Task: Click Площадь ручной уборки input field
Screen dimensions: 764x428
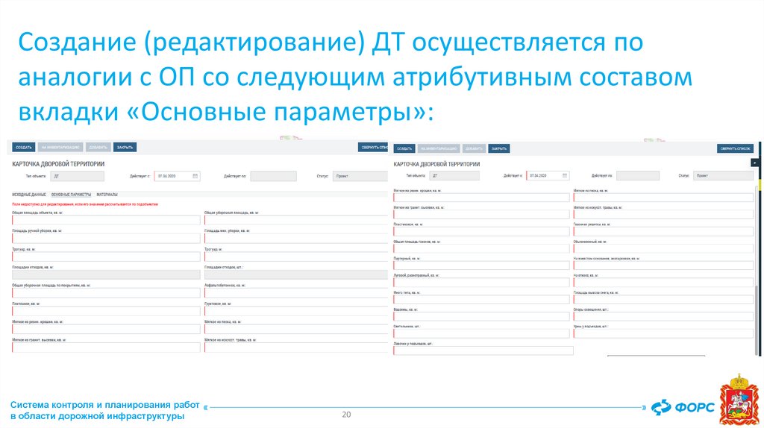Action: [106, 238]
